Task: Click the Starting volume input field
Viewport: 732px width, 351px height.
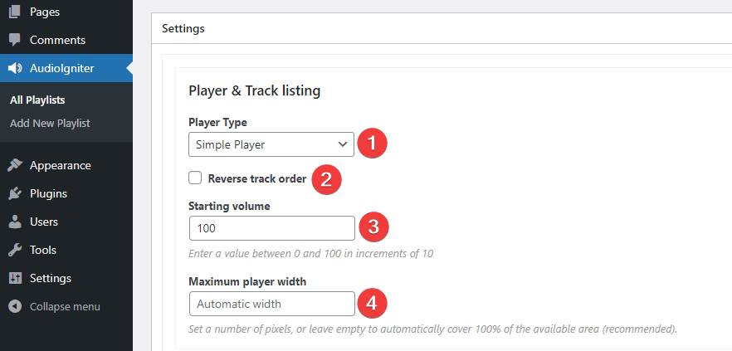Action: (x=271, y=228)
